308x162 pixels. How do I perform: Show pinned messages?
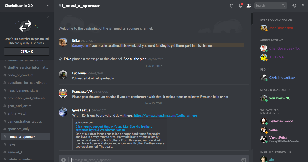click(x=240, y=6)
